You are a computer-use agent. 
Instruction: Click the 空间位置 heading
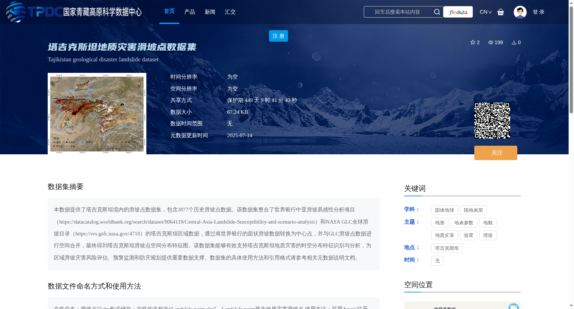click(419, 285)
